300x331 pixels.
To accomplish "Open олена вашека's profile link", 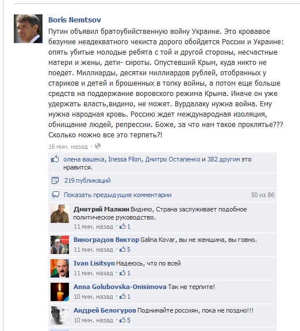I will pos(84,159).
